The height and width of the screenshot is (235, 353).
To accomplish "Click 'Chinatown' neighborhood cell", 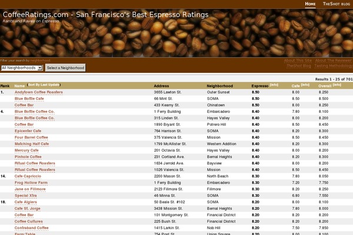I will click(x=216, y=105).
